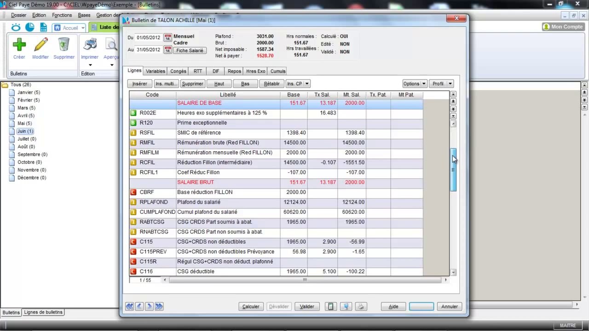Screen dimensions: 589x331
Task: Click the Bas button
Action: coord(245,84)
